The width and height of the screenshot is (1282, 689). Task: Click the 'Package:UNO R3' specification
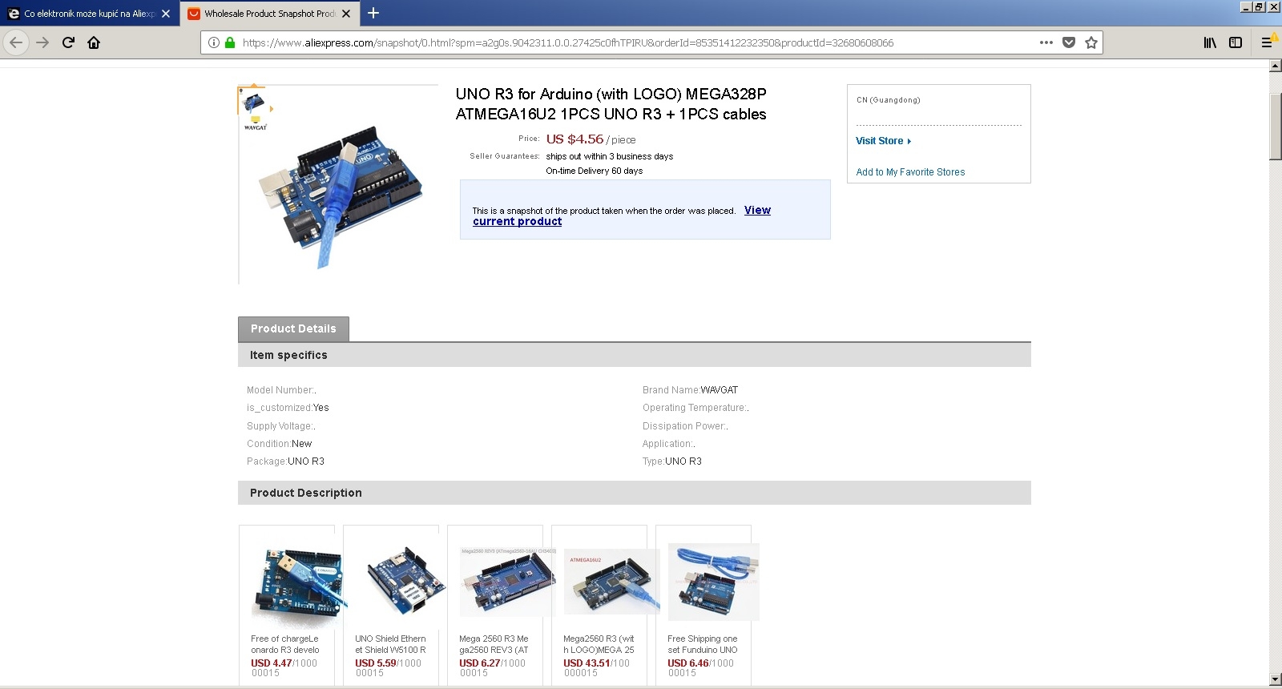click(x=285, y=461)
